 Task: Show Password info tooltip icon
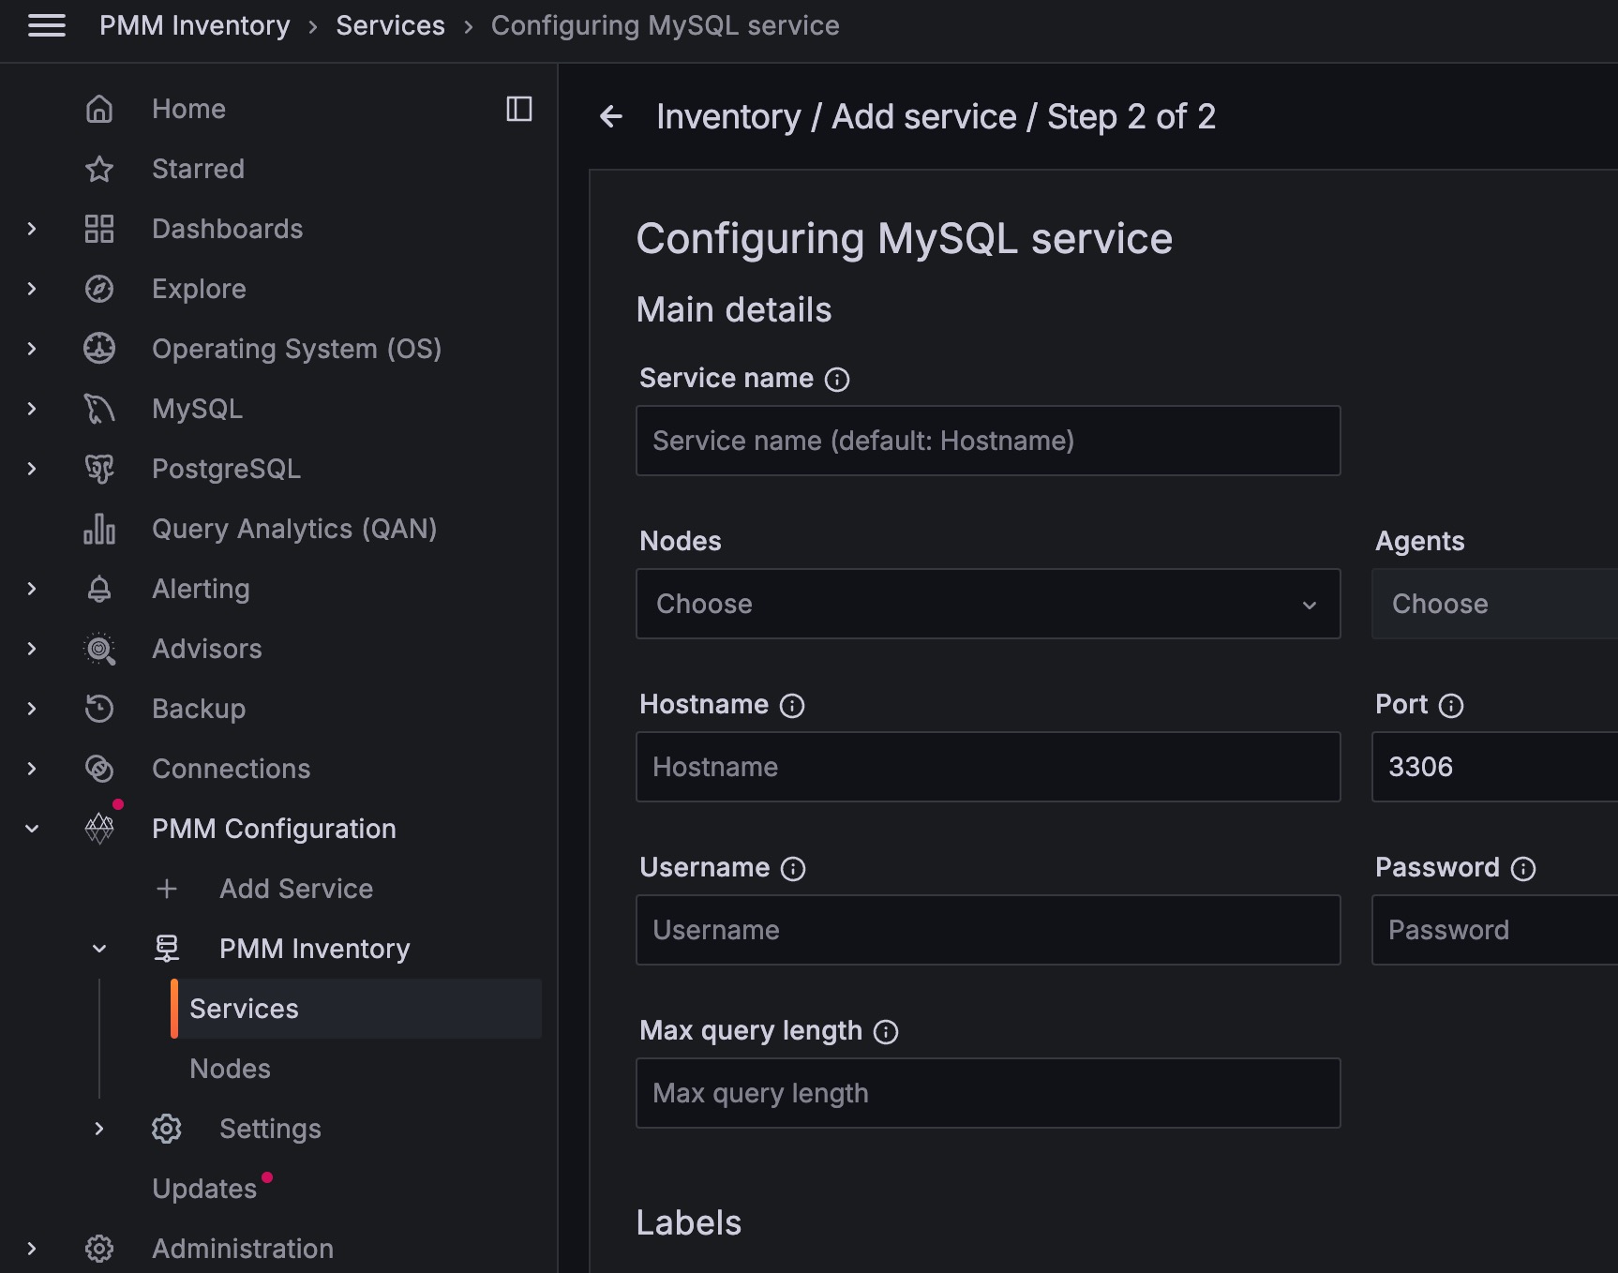click(x=1523, y=869)
